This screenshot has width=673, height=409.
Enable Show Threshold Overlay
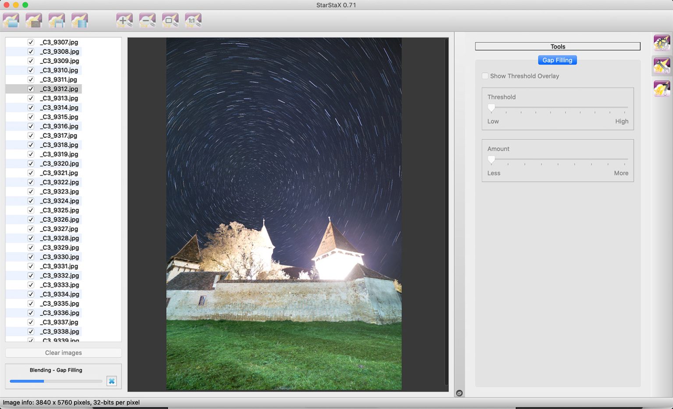point(485,76)
